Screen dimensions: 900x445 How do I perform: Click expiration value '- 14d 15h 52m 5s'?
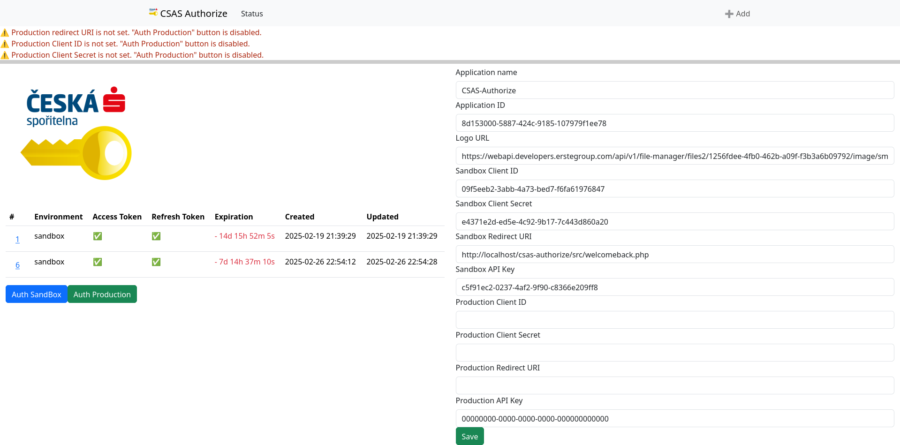click(244, 236)
